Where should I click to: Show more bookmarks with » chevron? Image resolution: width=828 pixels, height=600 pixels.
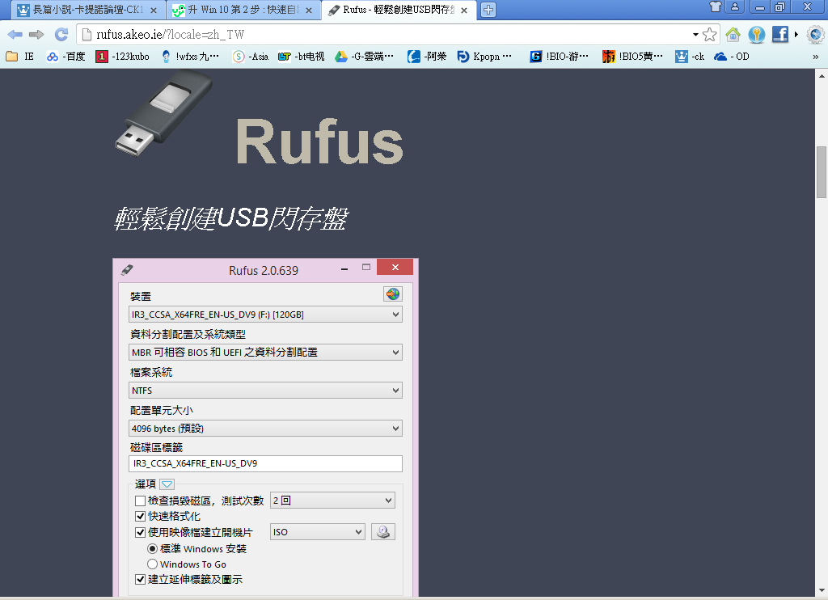[815, 57]
